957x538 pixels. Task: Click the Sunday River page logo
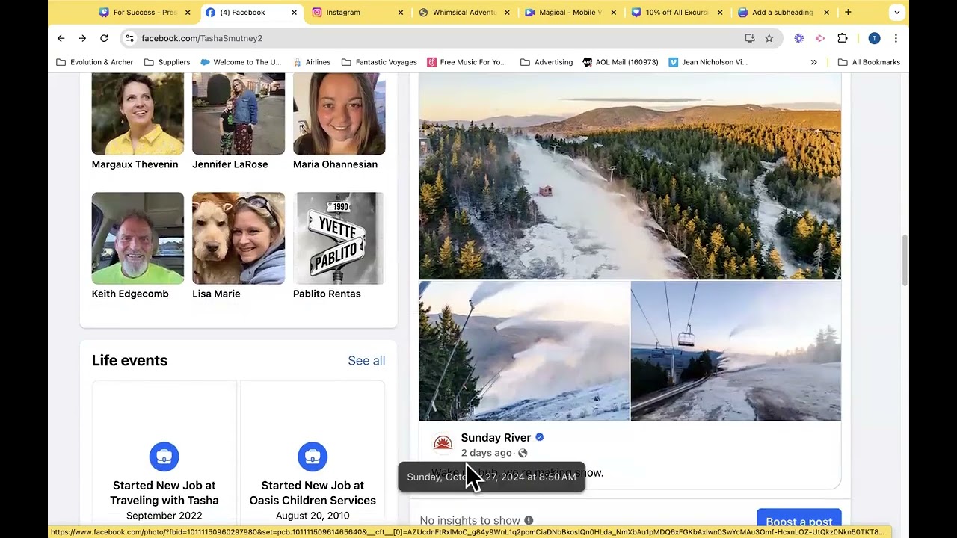[x=443, y=444]
